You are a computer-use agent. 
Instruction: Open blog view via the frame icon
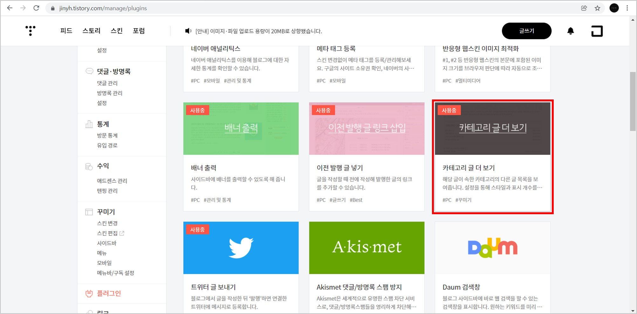point(597,31)
